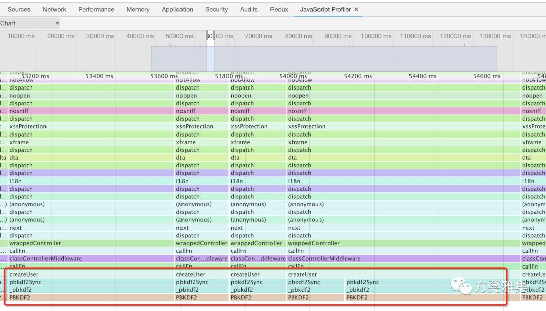The width and height of the screenshot is (546, 311).
Task: Open the Sources tab
Action: click(19, 10)
